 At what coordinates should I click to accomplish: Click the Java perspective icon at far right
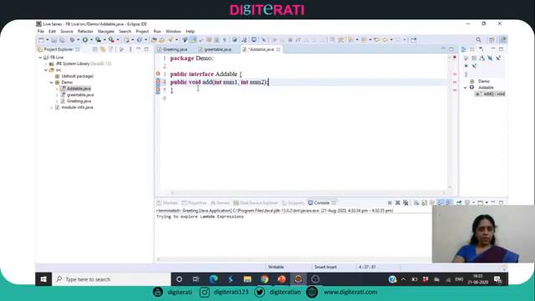[x=503, y=40]
